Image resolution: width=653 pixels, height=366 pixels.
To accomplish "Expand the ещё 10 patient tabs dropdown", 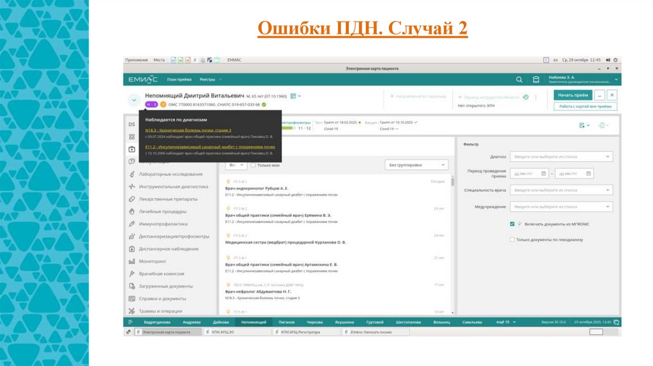I will 506,322.
